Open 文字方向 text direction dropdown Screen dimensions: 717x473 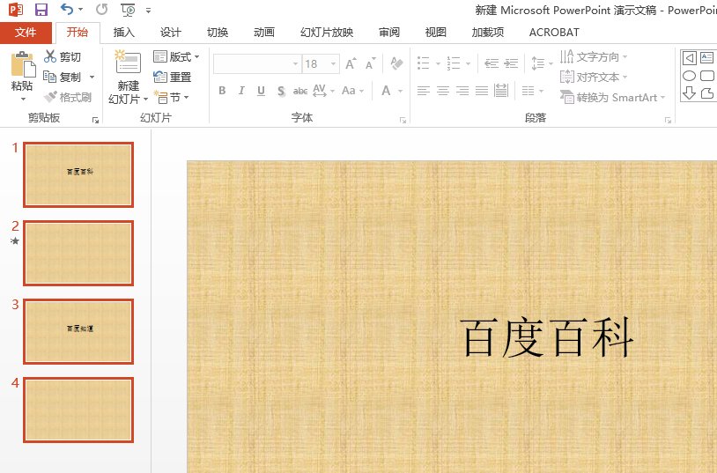594,56
